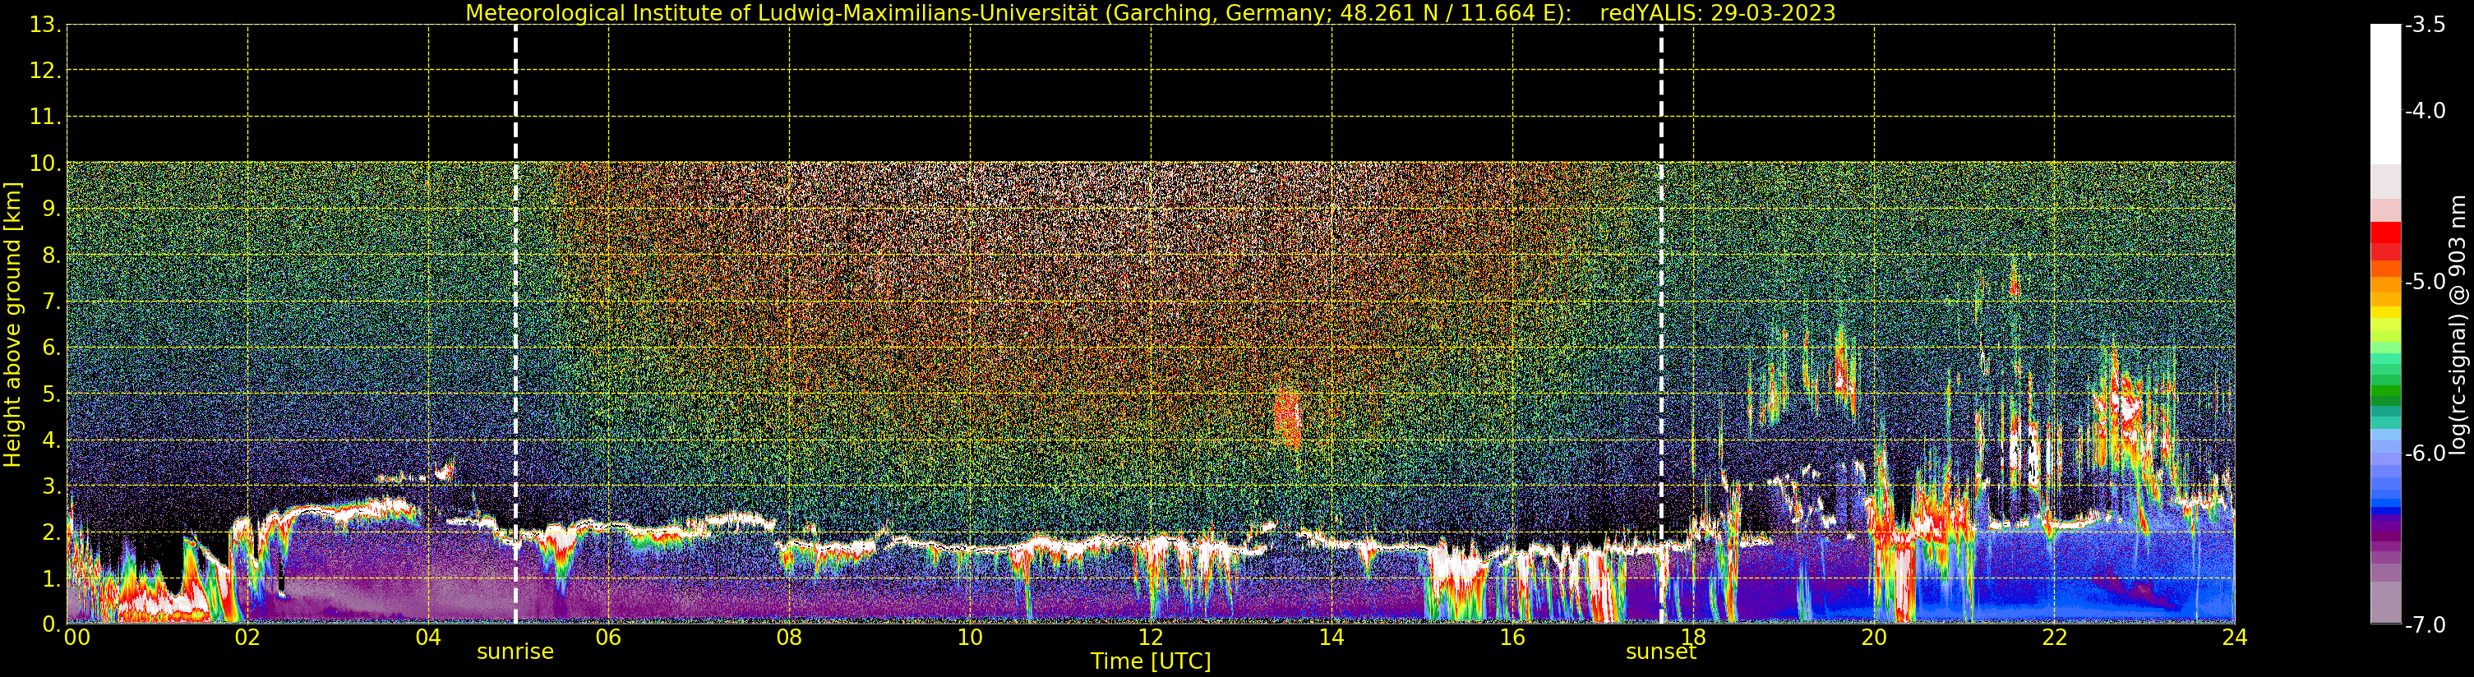Screen dimensions: 2474x677
Task: Click the '16' time axis tick label
Action: point(1512,638)
